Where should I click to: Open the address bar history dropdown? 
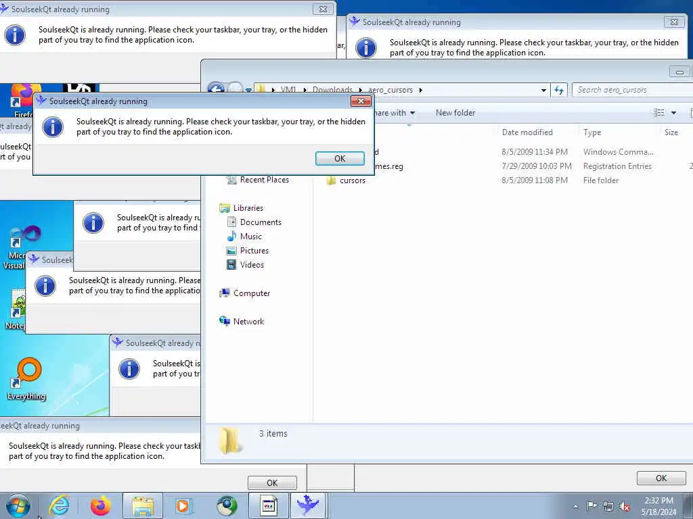(x=543, y=90)
